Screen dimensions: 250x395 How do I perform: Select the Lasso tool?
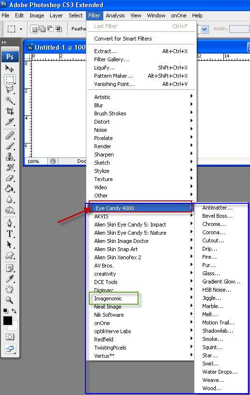[10, 90]
